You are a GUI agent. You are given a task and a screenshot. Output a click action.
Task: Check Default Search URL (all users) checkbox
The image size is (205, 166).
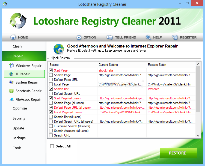coord(51,121)
